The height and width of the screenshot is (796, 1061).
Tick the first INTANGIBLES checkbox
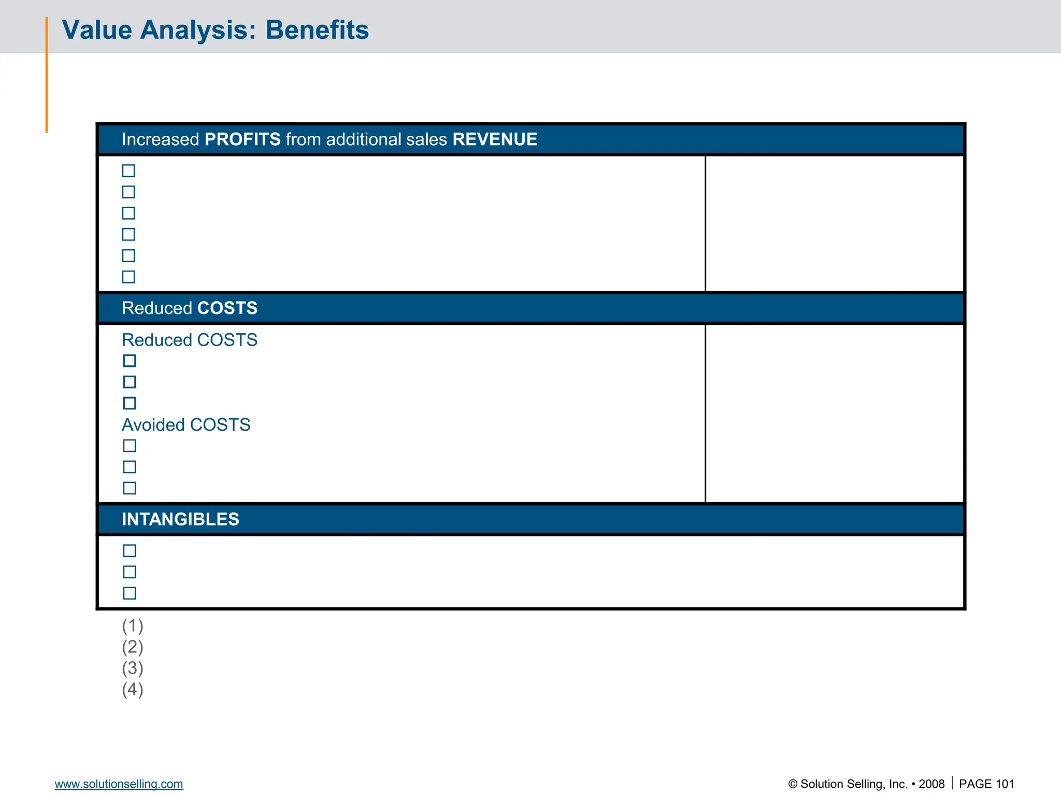[130, 550]
